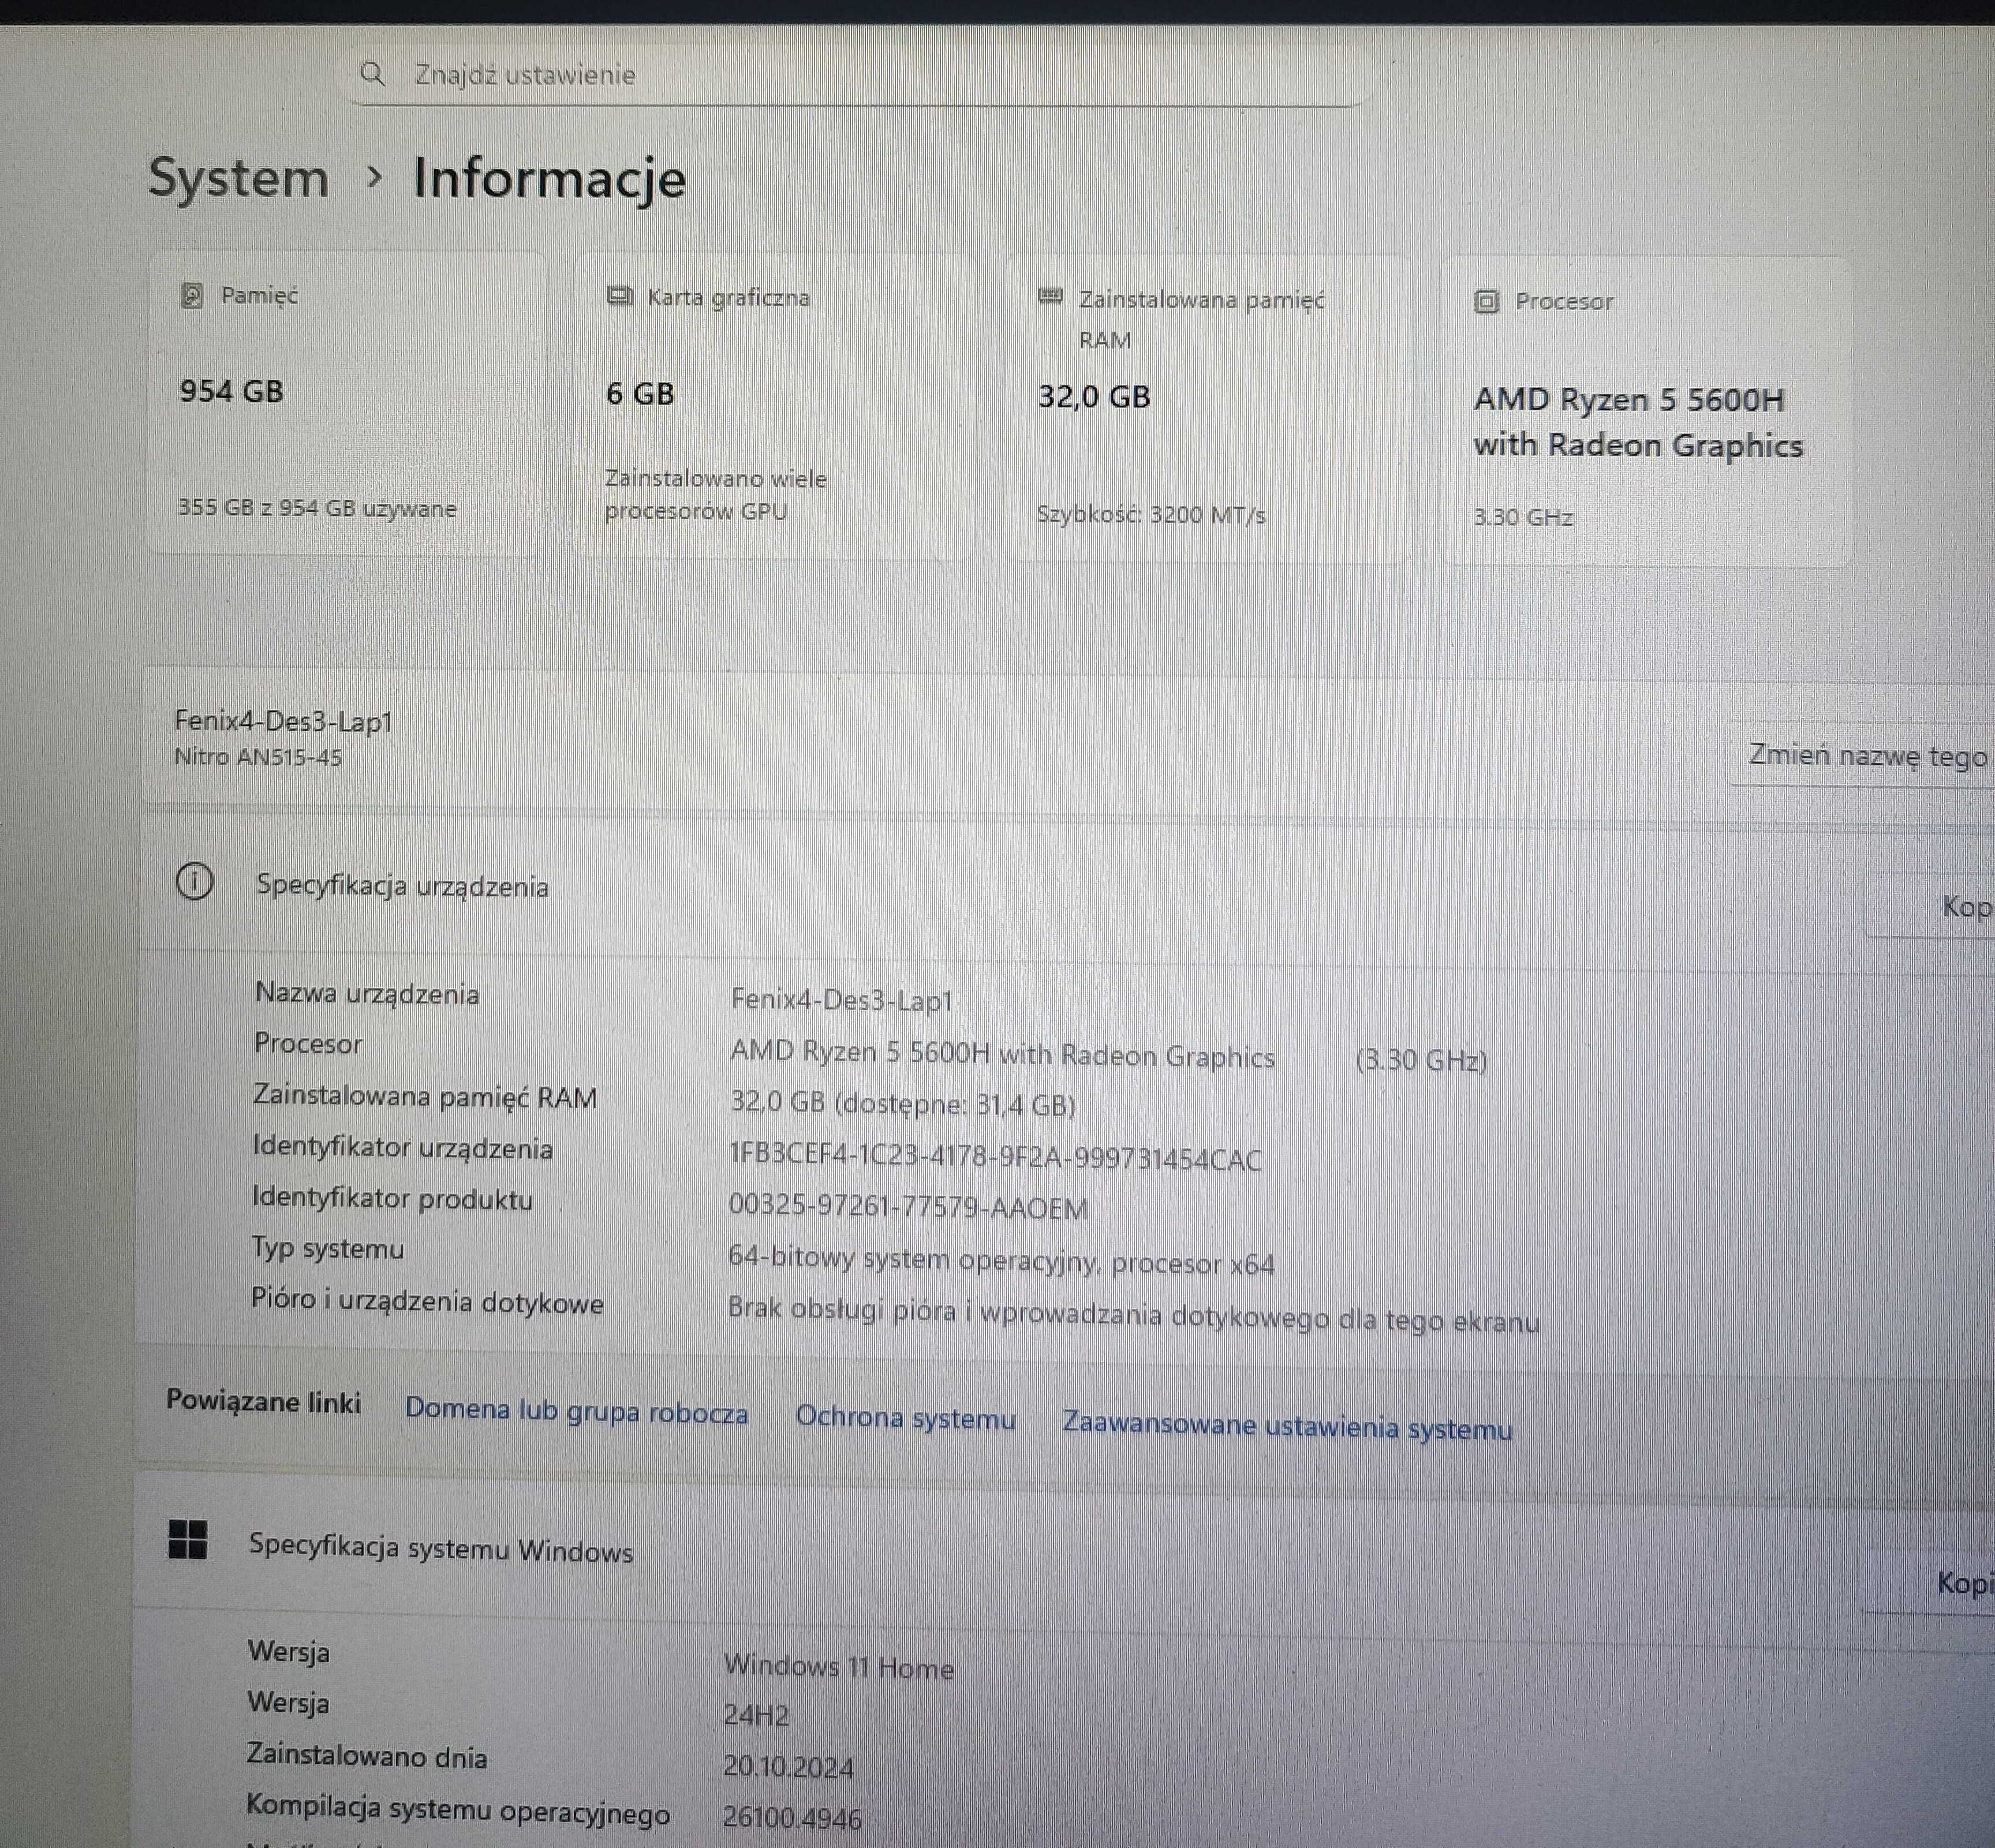Collapse the Specyfikacja urządzenia section
The height and width of the screenshot is (1848, 1995).
1065,886
